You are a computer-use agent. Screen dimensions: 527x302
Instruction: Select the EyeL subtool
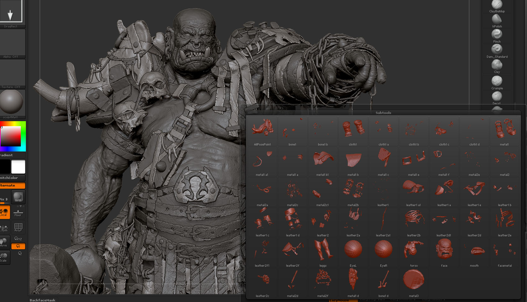tap(353, 253)
